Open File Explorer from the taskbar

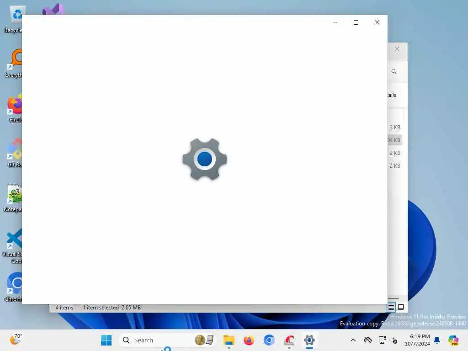coord(229,340)
